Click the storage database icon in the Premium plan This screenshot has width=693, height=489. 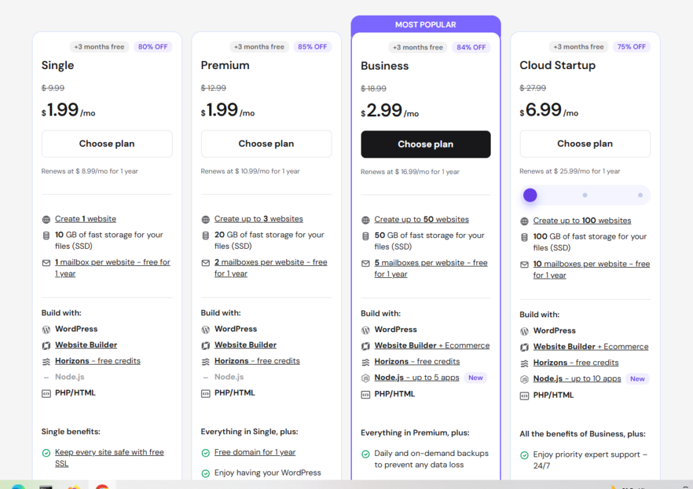click(206, 235)
